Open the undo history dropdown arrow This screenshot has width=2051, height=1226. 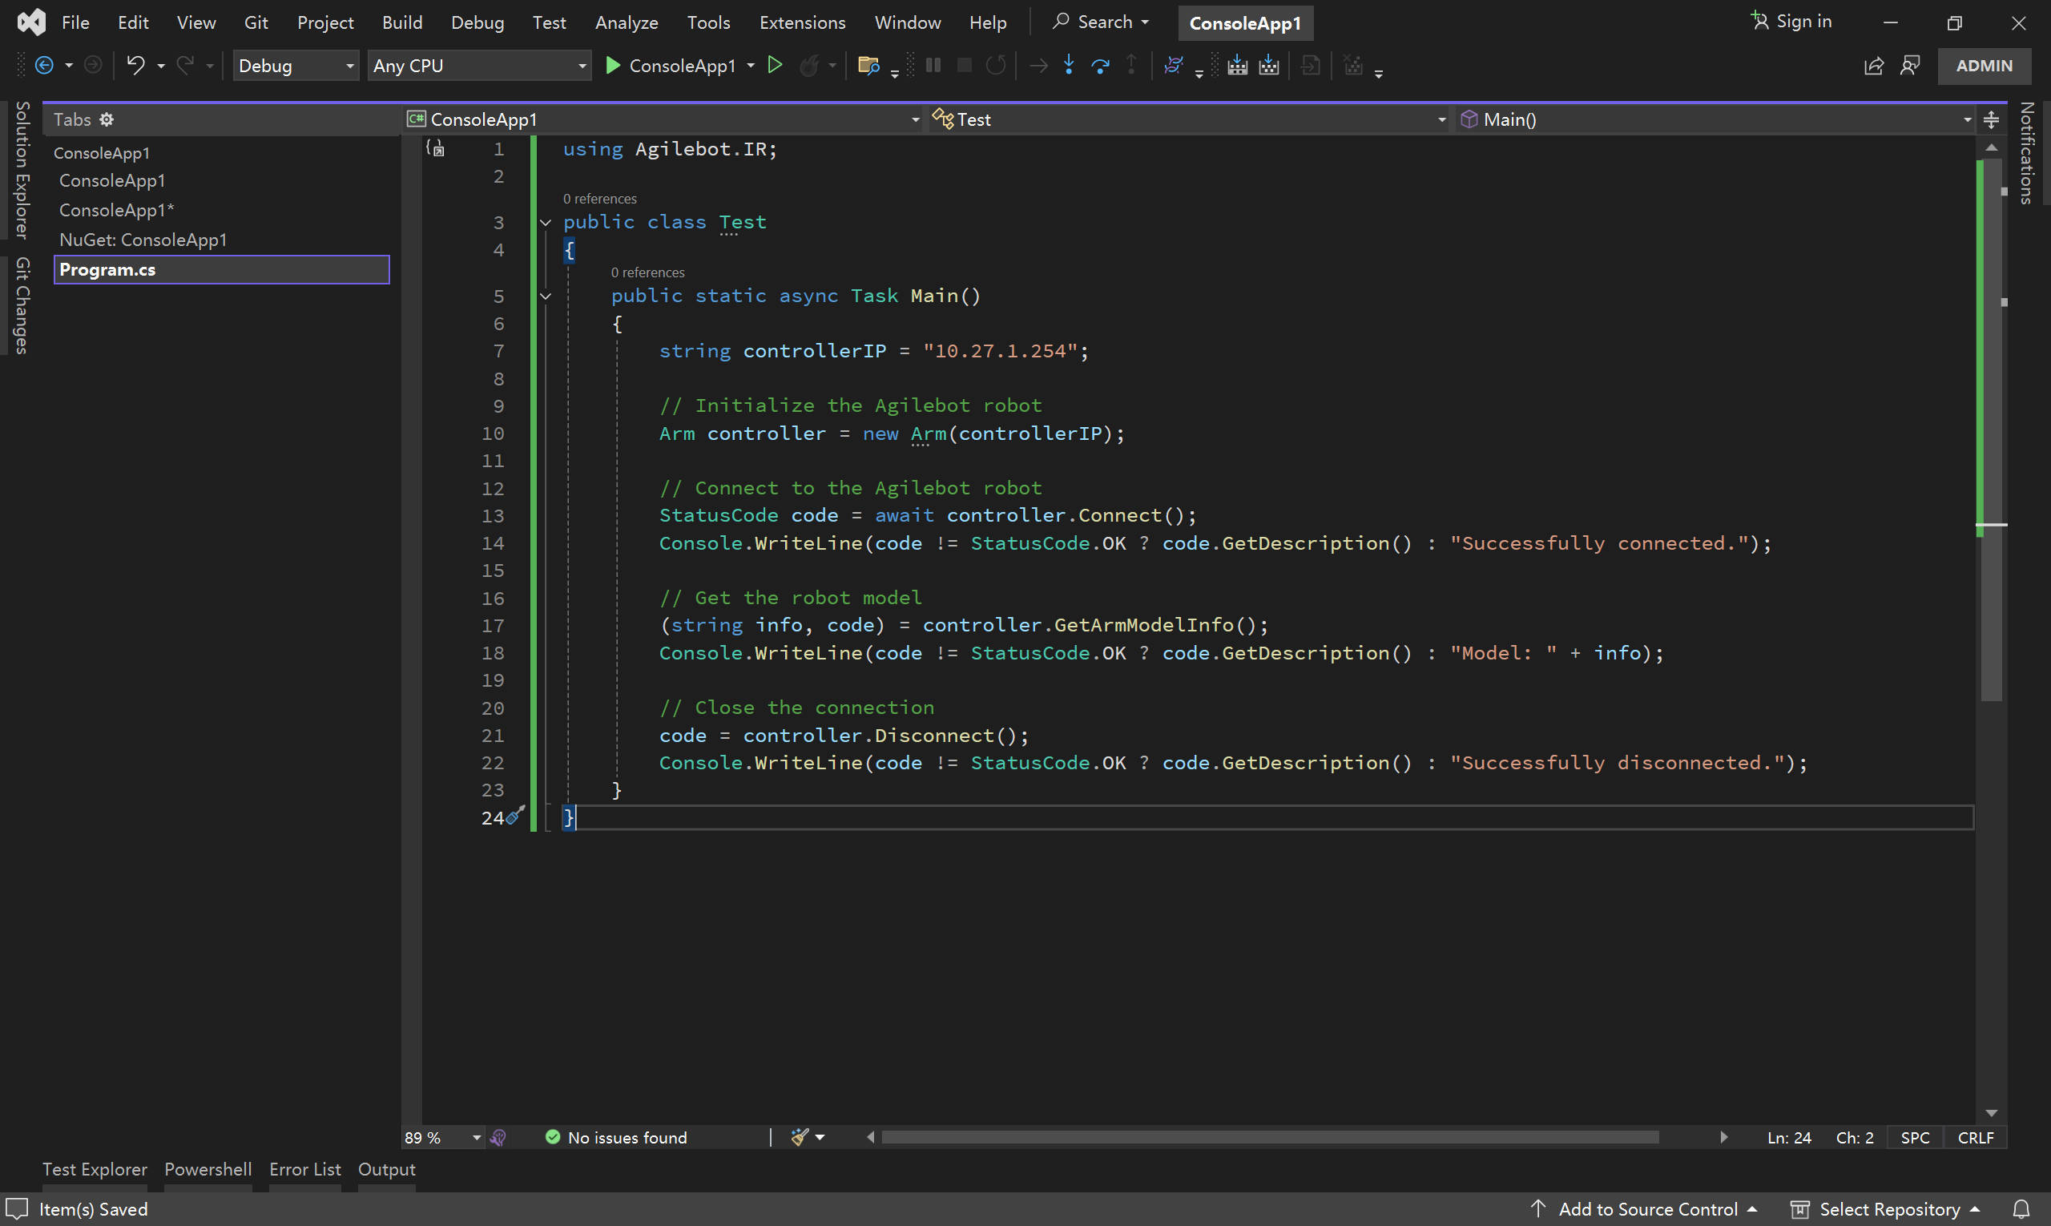click(x=161, y=65)
